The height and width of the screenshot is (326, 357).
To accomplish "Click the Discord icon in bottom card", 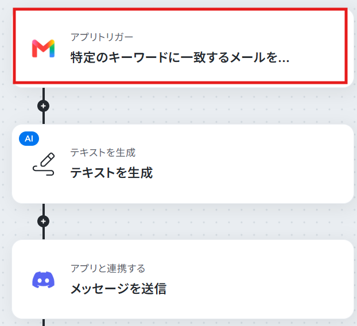I will (x=43, y=280).
